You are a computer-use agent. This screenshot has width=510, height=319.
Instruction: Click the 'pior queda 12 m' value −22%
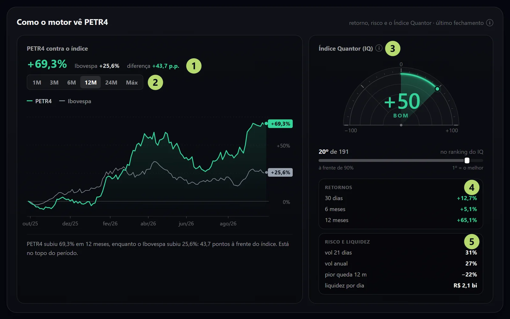click(470, 275)
